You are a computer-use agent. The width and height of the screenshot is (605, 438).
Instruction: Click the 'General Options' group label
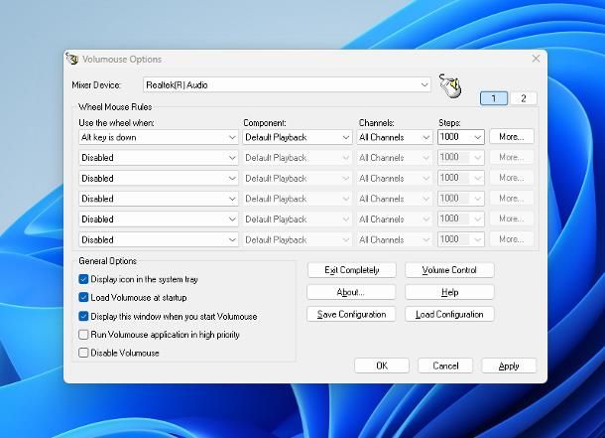107,260
